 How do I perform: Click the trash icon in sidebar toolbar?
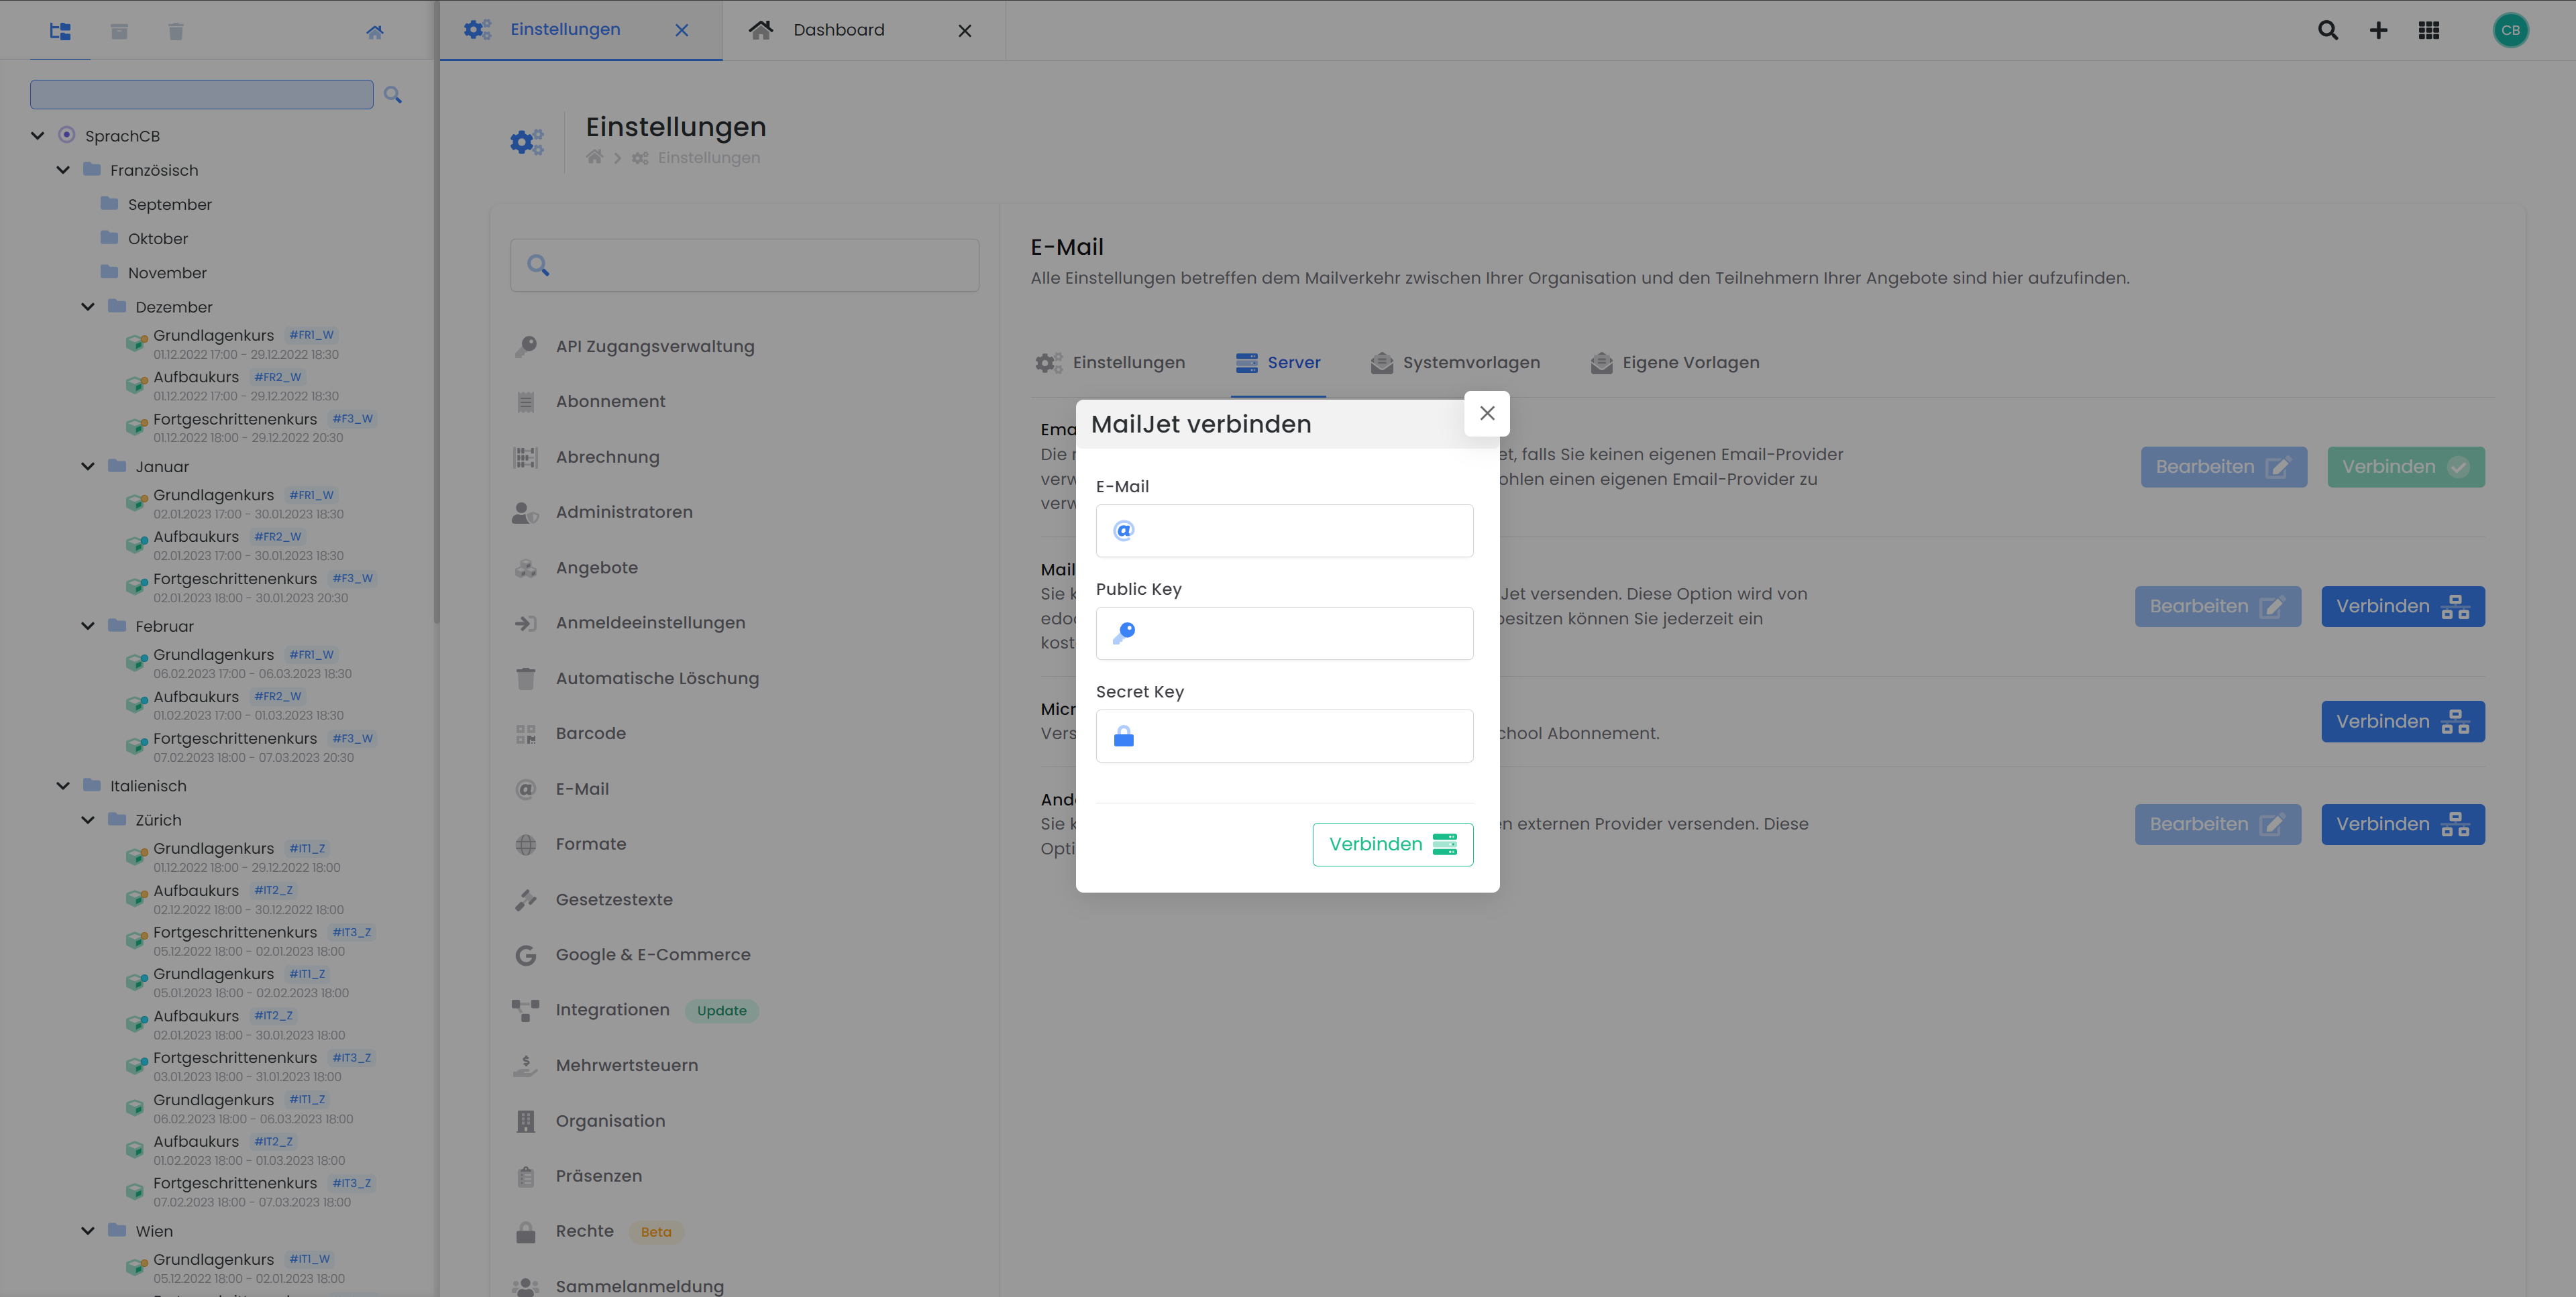(x=176, y=32)
